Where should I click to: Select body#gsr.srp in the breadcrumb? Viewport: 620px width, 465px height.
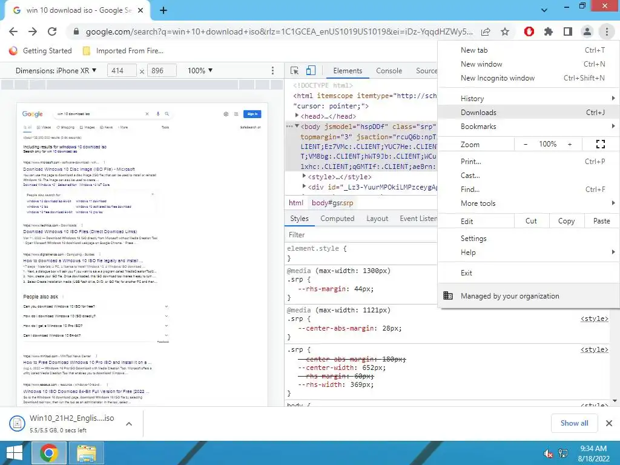[x=332, y=203]
